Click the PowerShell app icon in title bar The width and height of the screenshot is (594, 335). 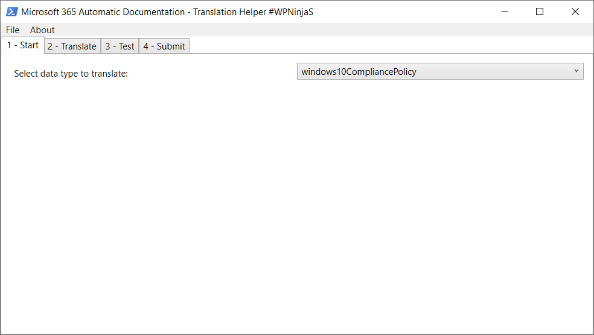click(x=11, y=11)
